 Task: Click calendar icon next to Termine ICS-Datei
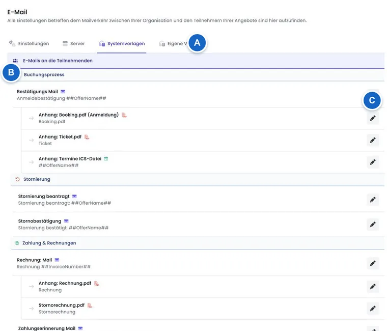(x=106, y=159)
